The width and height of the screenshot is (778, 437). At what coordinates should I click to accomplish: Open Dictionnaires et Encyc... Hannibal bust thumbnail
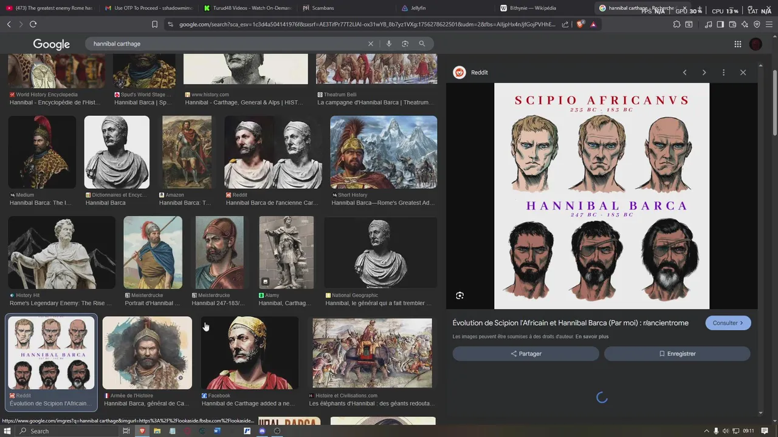[x=117, y=152]
